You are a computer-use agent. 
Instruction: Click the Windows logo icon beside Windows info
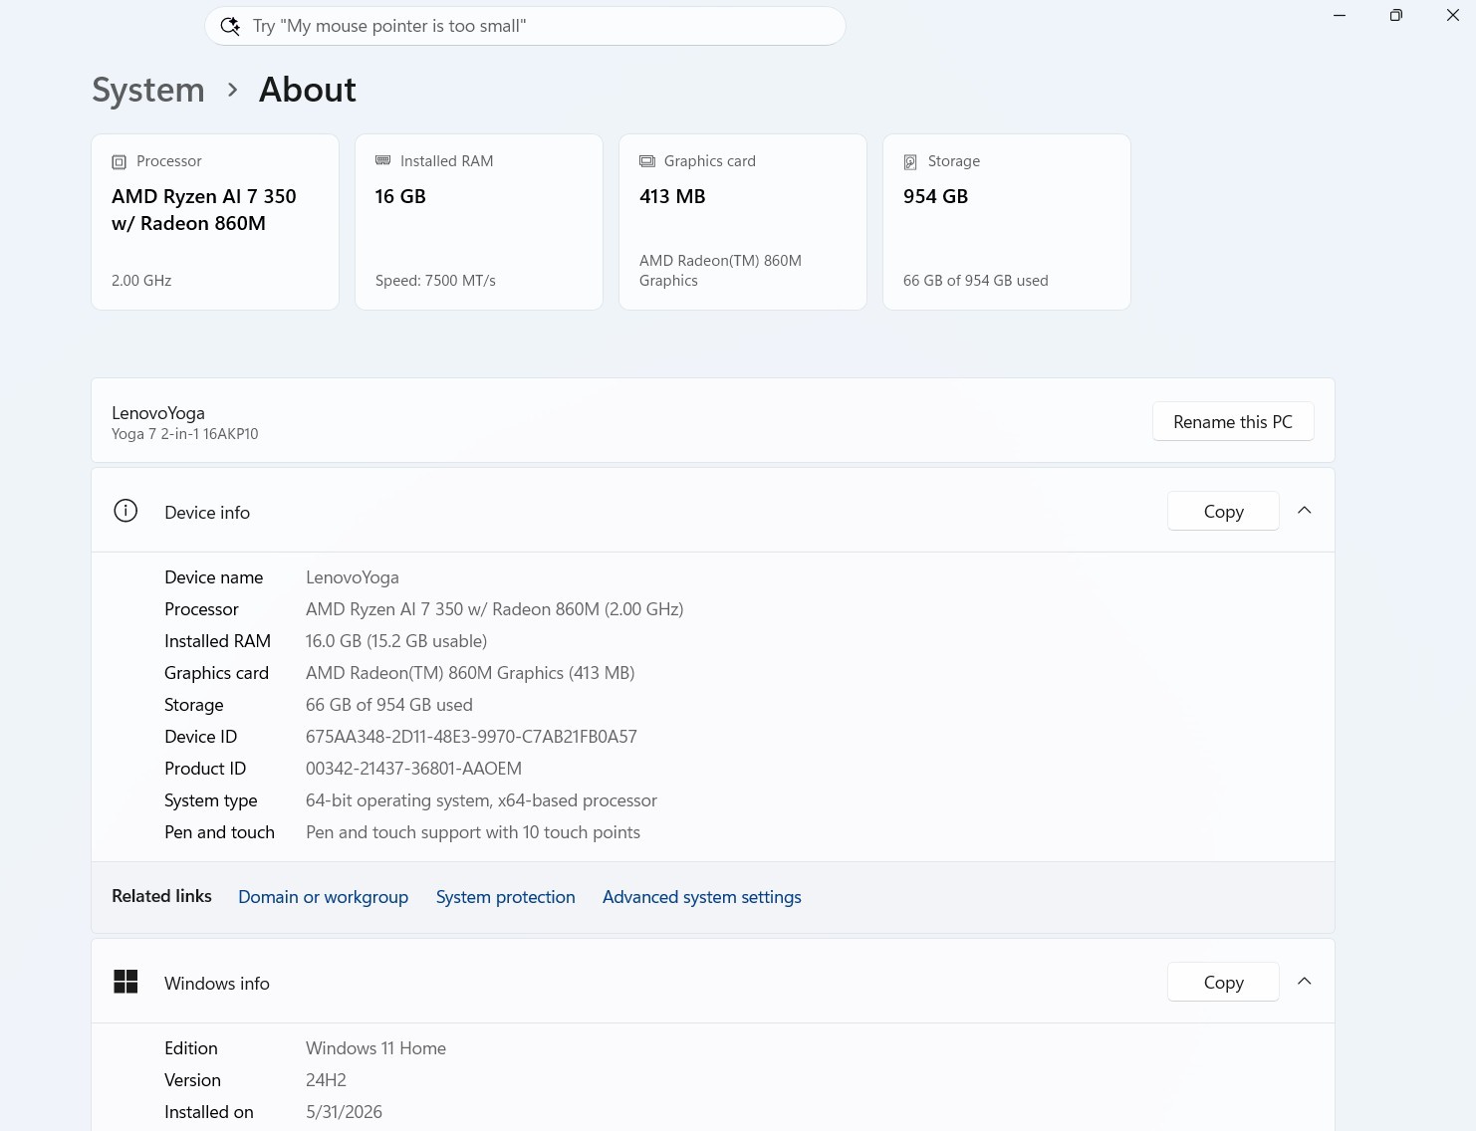pyautogui.click(x=125, y=982)
